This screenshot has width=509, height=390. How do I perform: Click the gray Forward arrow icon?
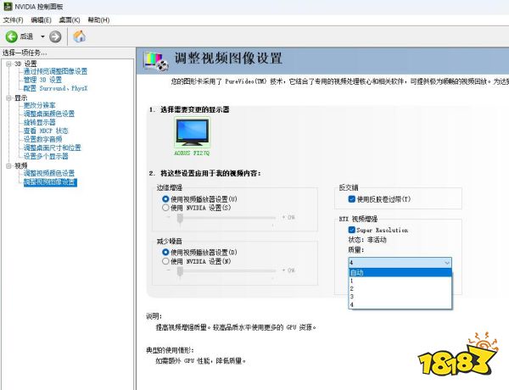coord(55,36)
